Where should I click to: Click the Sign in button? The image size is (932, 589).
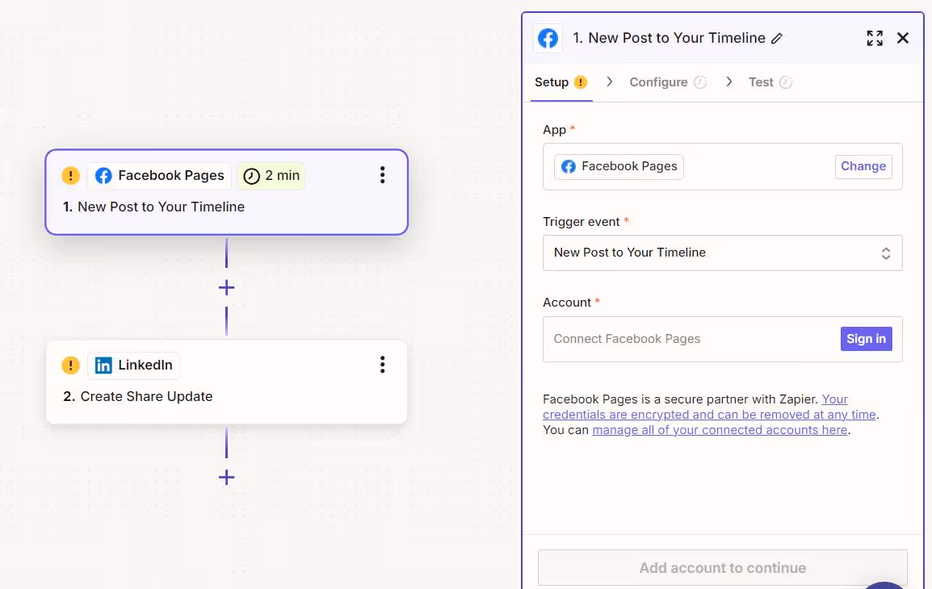point(866,338)
